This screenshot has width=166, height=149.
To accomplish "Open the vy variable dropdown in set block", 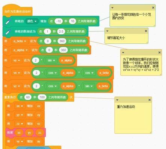I will click(17, 60).
